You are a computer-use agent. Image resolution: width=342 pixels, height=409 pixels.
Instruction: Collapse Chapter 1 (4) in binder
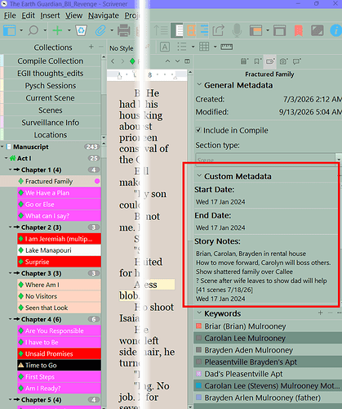pyautogui.click(x=11, y=169)
